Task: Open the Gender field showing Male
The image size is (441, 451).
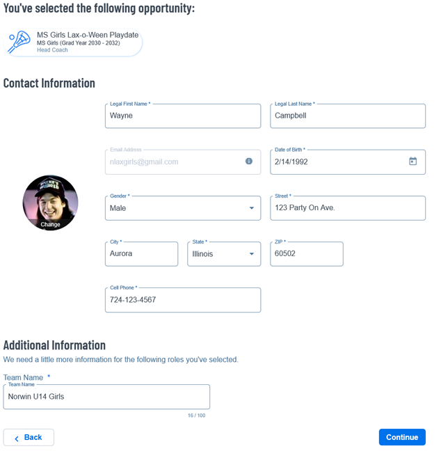Action: 183,208
